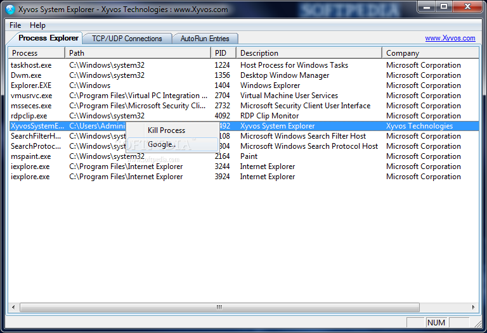Image resolution: width=487 pixels, height=333 pixels.
Task: Click the Virtual Machine User Services description
Action: pos(289,96)
